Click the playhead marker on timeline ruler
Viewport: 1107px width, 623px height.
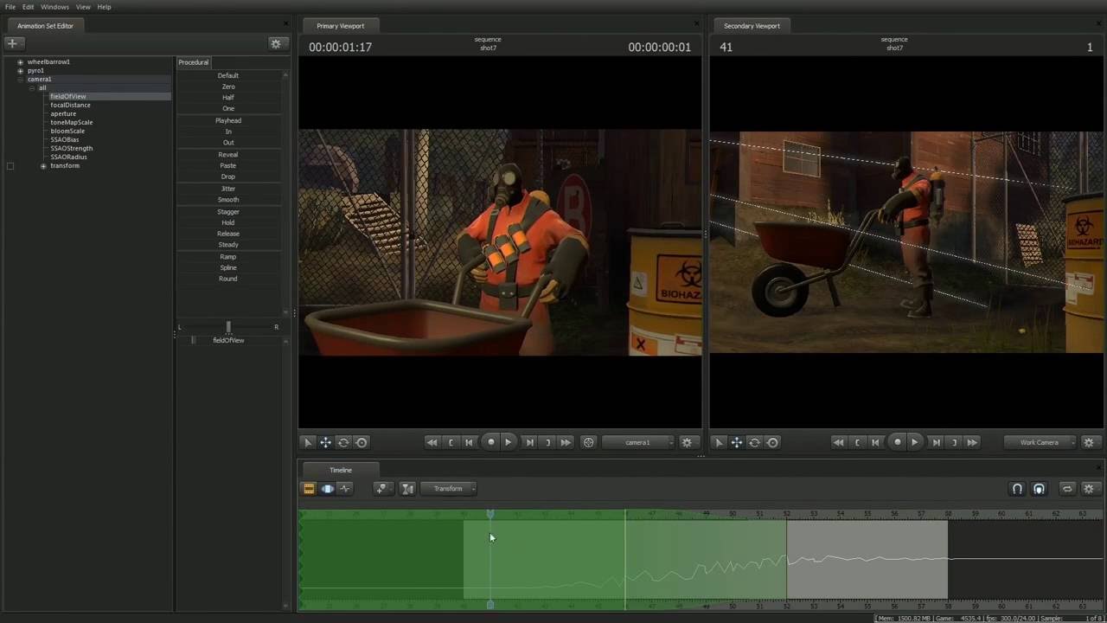[x=490, y=514]
